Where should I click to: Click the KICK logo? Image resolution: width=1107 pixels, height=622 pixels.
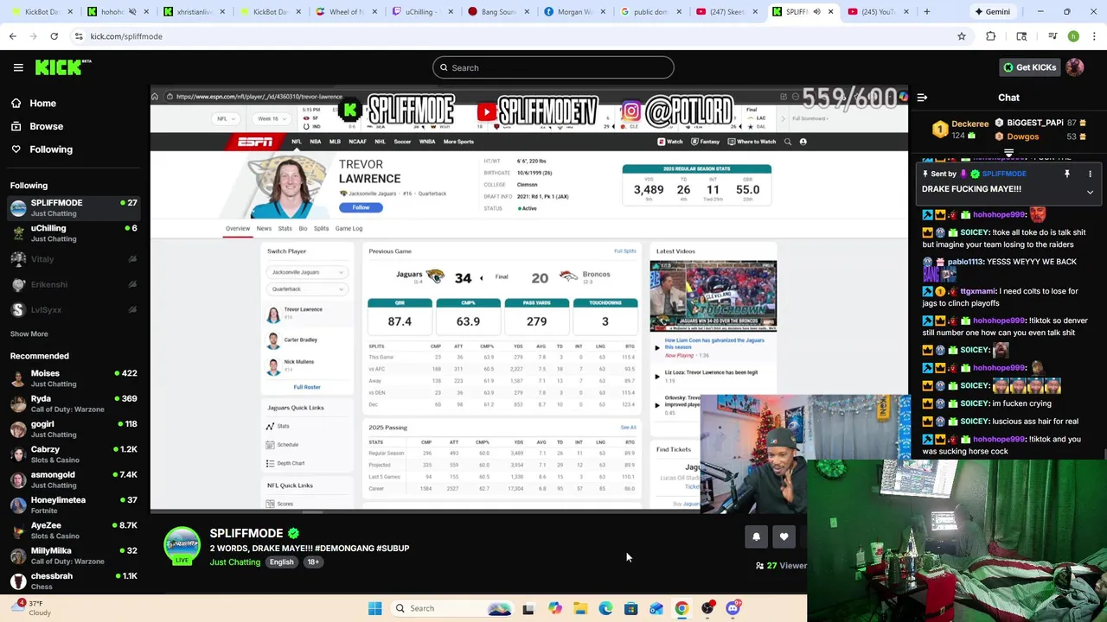point(63,67)
